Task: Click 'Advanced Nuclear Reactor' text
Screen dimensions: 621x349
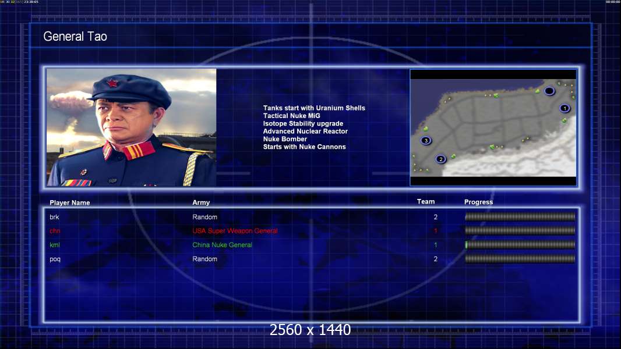Action: point(305,131)
